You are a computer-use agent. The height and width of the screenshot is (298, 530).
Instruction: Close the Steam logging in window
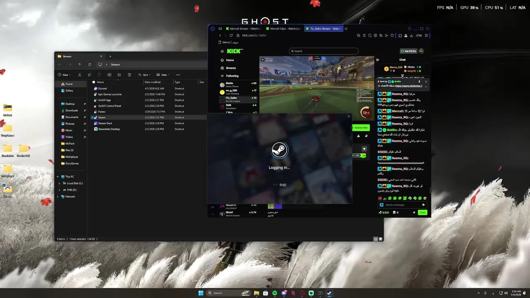click(x=349, y=116)
